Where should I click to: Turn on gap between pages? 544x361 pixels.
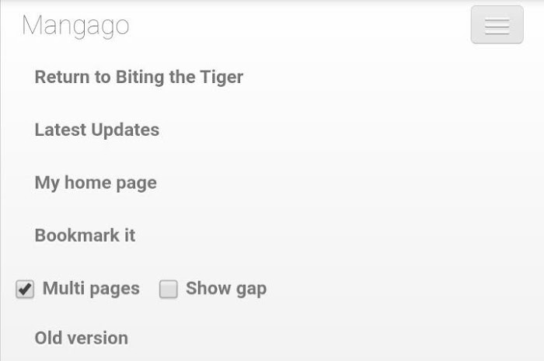click(168, 290)
